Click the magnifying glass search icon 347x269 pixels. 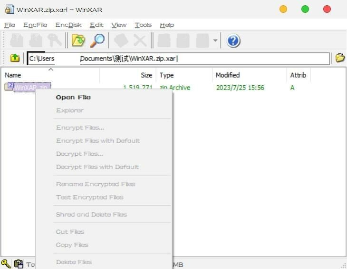click(97, 40)
